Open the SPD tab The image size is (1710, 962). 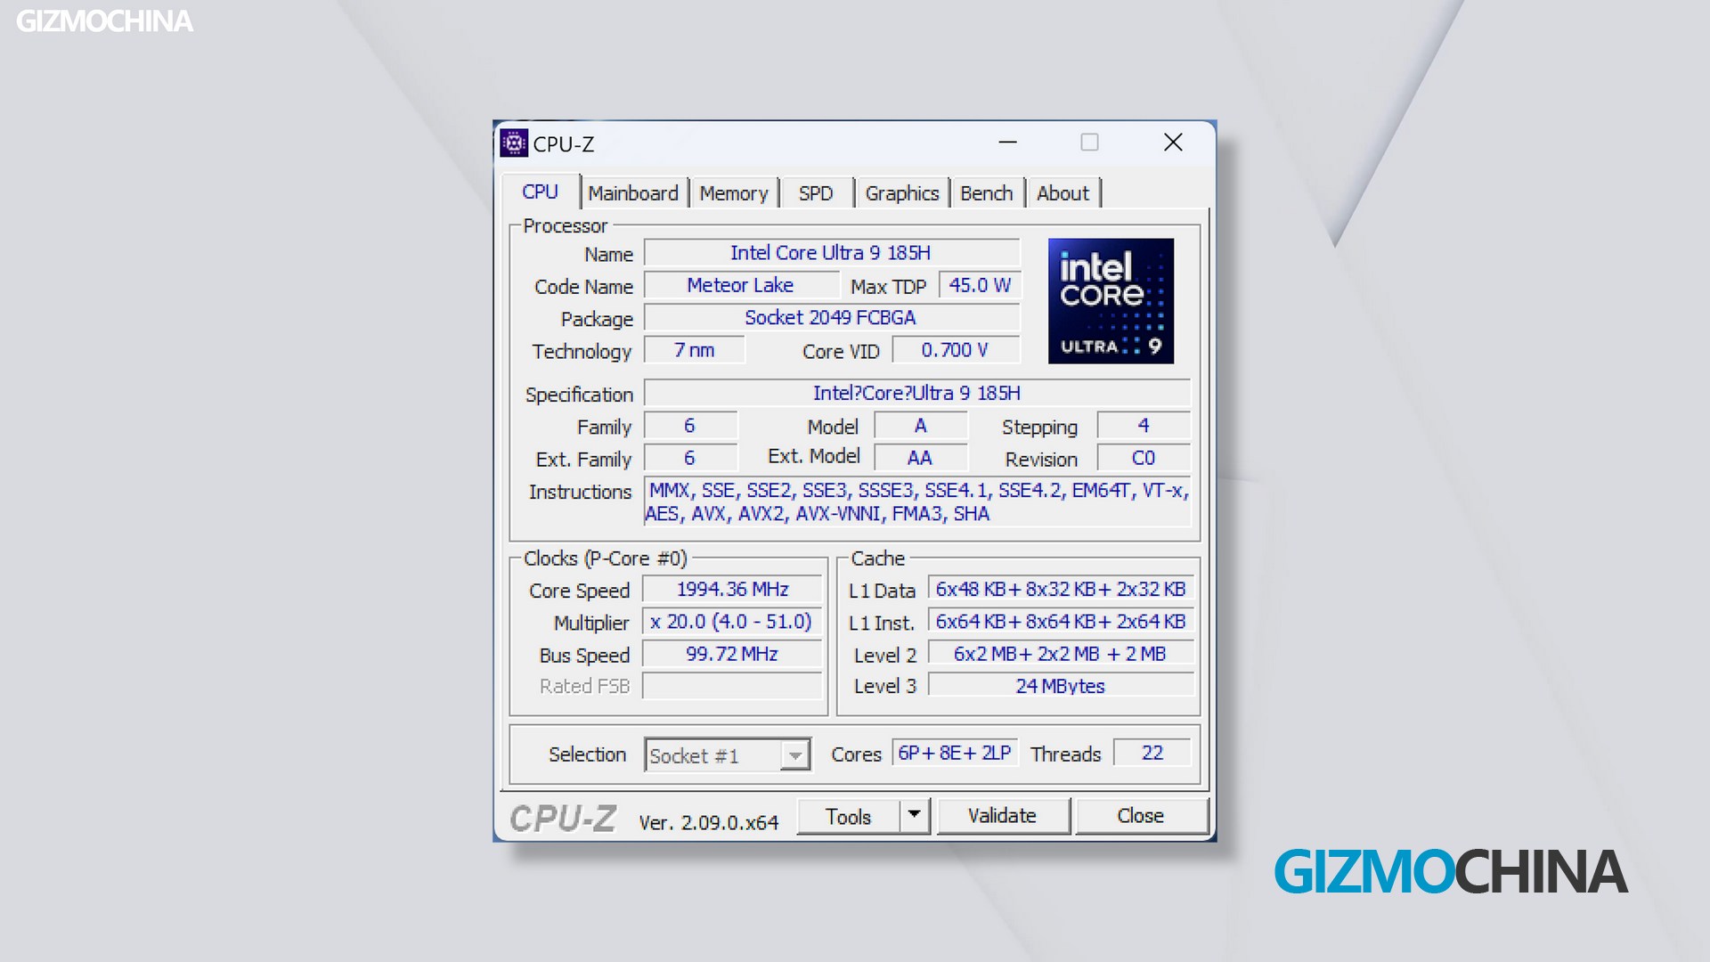pyautogui.click(x=816, y=193)
